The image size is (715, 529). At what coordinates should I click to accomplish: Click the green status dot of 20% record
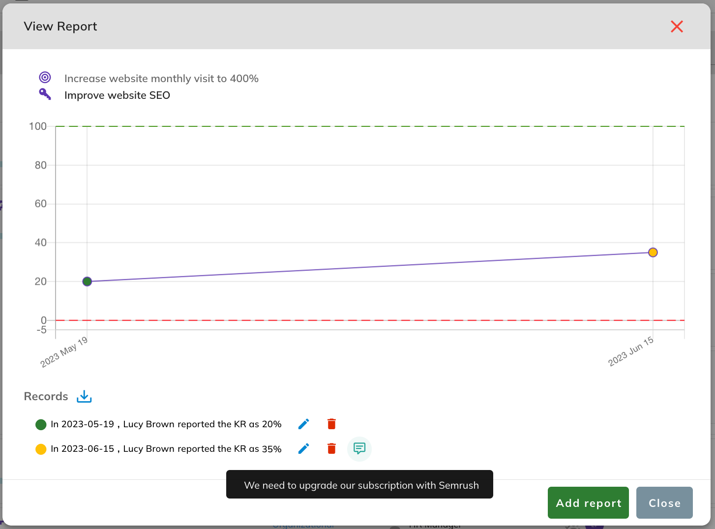tap(41, 424)
